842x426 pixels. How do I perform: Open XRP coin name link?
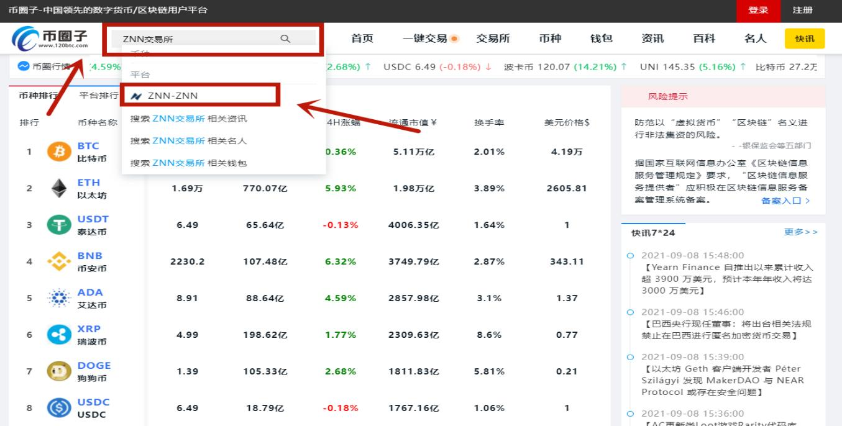[89, 329]
